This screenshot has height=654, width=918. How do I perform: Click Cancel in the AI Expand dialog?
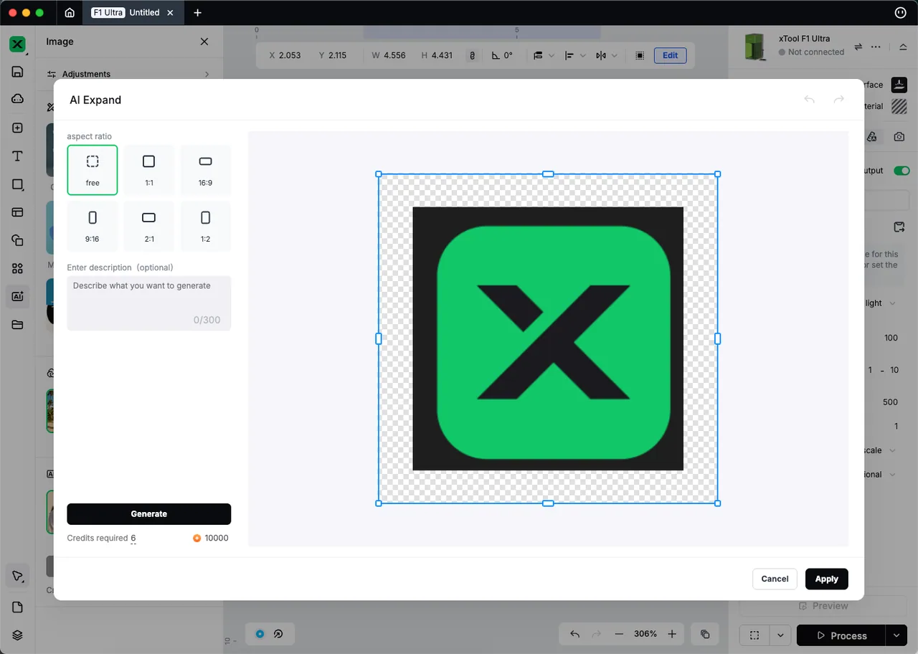[x=775, y=579]
